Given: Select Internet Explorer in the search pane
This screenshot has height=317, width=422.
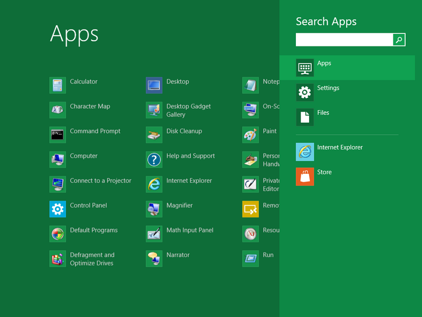Looking at the screenshot, I should click(339, 152).
